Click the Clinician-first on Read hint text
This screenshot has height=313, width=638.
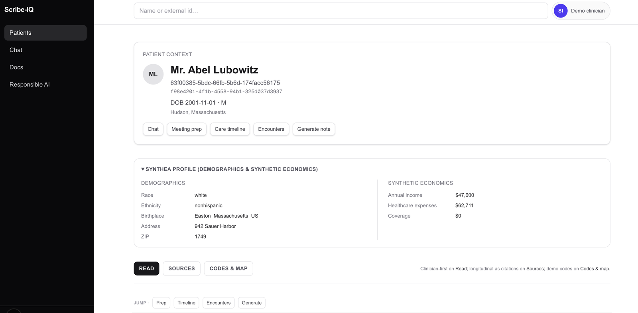(515, 269)
